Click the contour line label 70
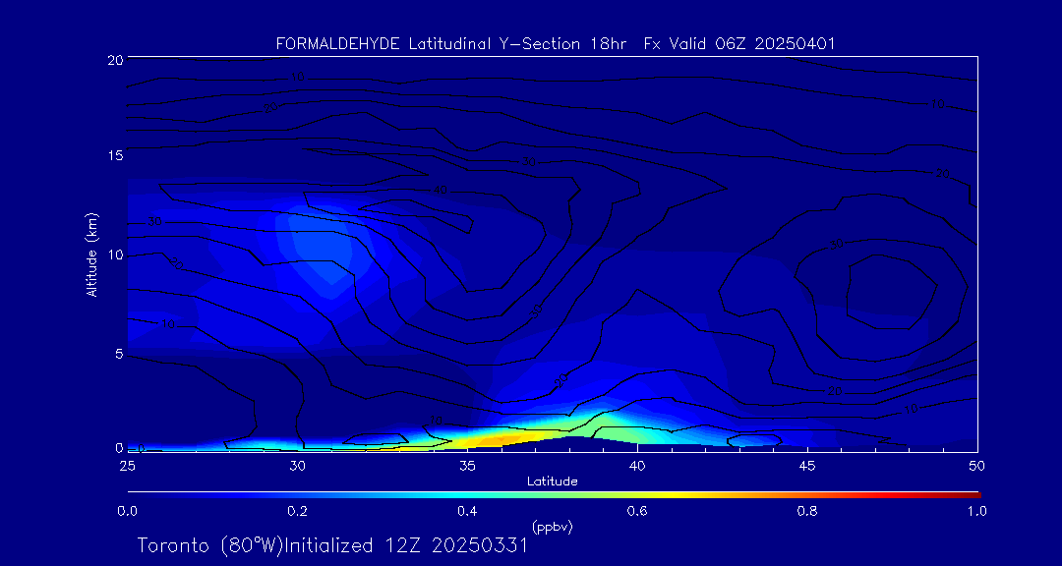 tap(937, 104)
